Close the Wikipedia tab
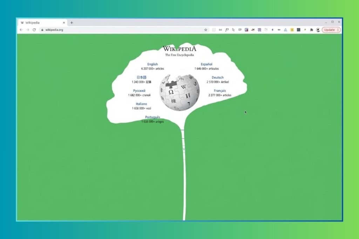Screen dimensions: 359x239 [x=64, y=23]
